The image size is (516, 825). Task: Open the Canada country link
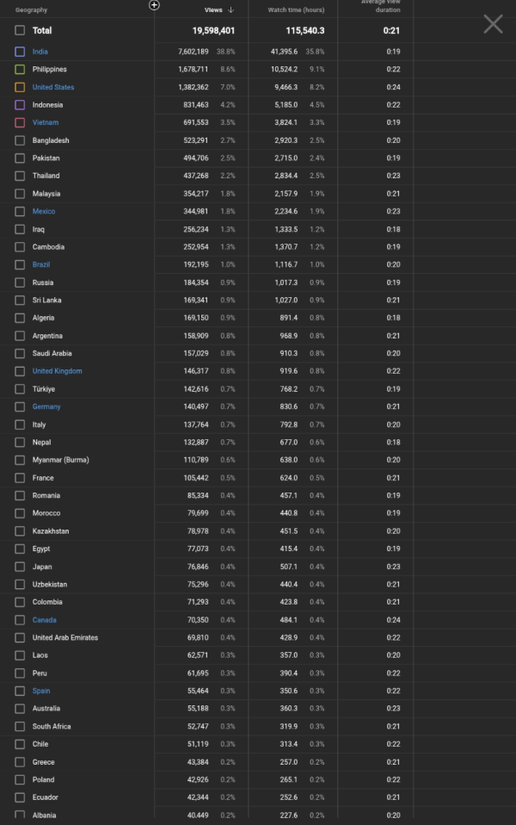click(x=44, y=619)
